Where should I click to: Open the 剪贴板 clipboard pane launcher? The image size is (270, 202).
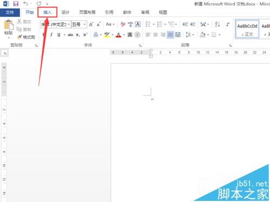pos(36,46)
